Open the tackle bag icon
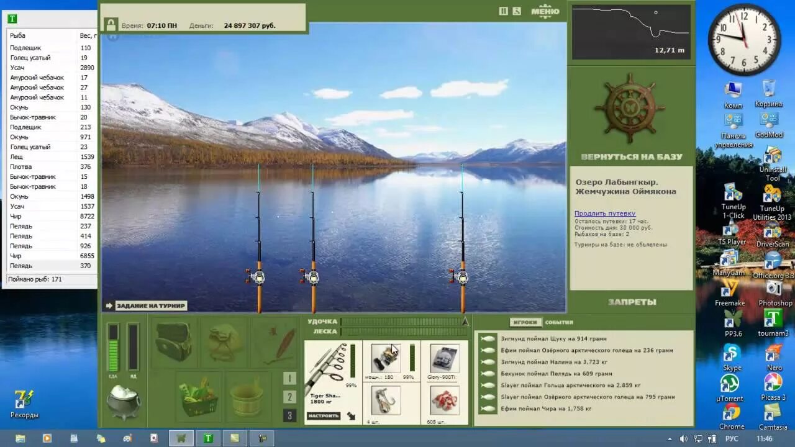795x447 pixels. [174, 341]
